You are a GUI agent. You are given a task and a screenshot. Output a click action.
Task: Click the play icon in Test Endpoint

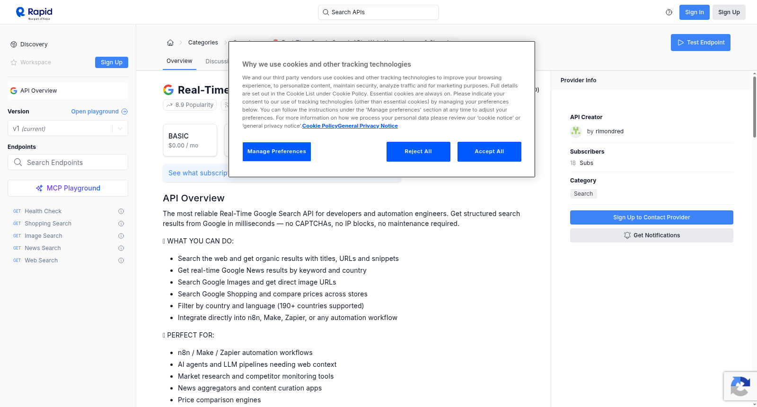click(681, 43)
